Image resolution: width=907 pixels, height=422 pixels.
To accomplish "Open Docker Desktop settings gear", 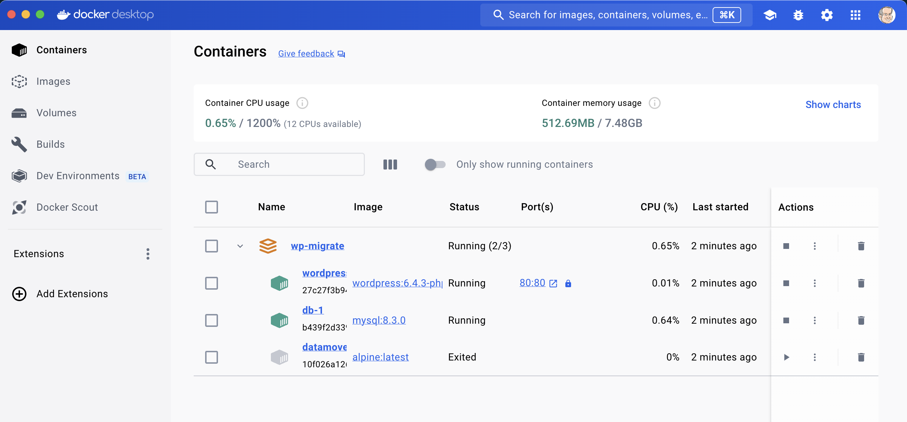I will tap(827, 15).
